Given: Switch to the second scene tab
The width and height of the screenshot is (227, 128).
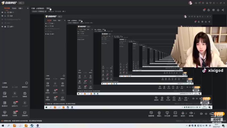Looking at the screenshot, I should pyautogui.click(x=14, y=8).
